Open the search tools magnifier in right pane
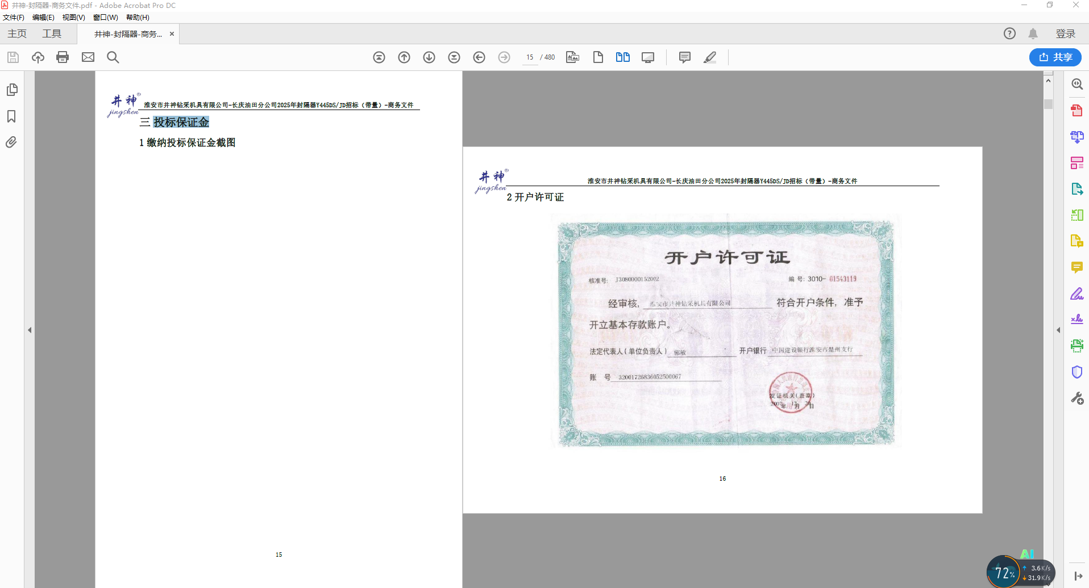Viewport: 1089px width, 588px height. (x=1077, y=84)
